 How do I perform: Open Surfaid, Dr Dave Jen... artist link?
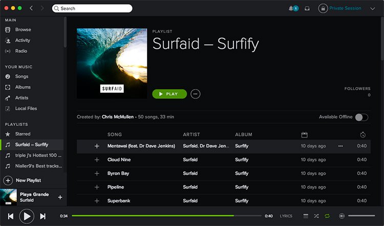[206, 146]
